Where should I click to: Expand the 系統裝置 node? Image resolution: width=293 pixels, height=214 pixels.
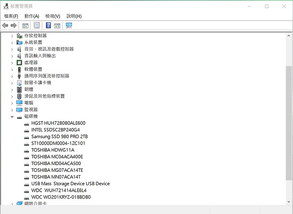pos(12,43)
